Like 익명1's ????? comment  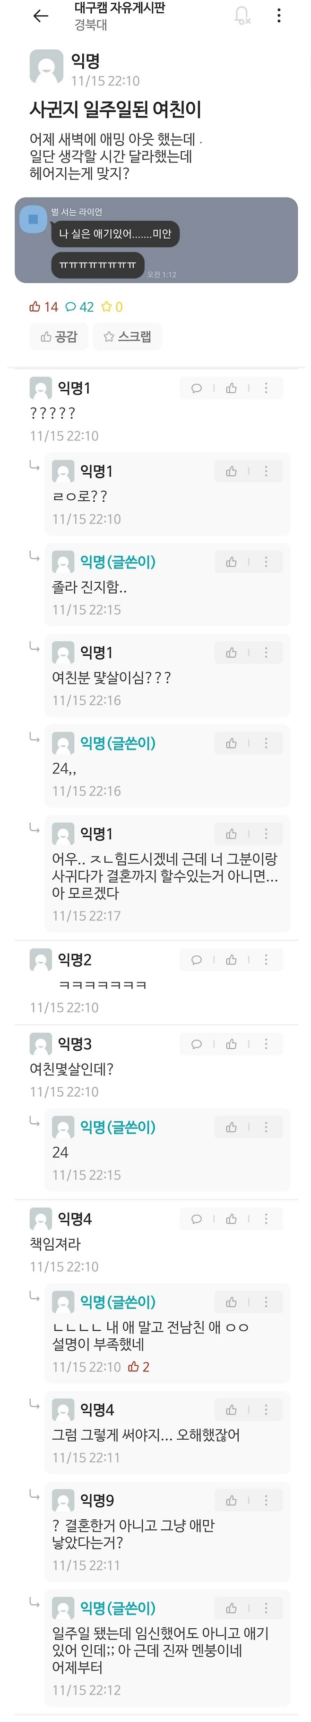pos(232,388)
